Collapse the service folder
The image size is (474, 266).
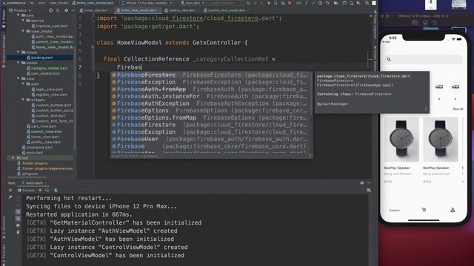(x=23, y=21)
